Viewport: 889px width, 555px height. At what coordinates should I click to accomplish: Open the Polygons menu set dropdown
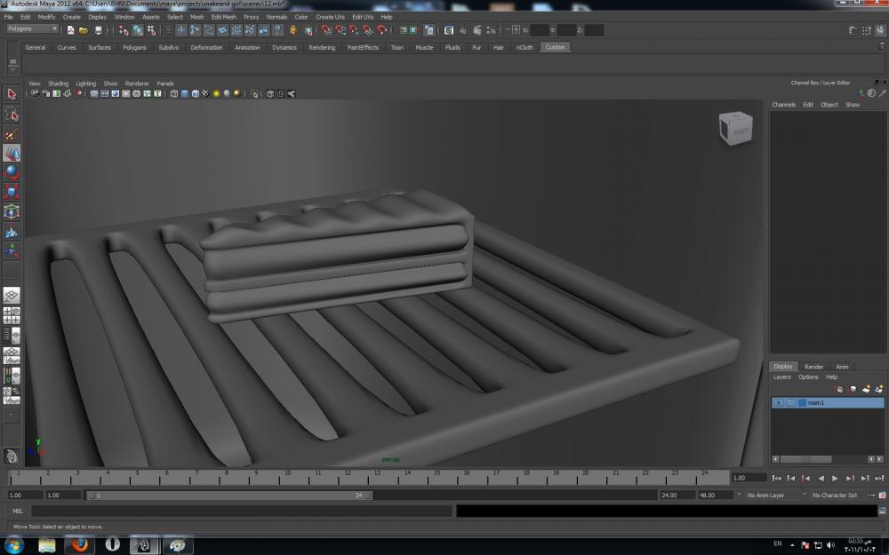point(32,29)
